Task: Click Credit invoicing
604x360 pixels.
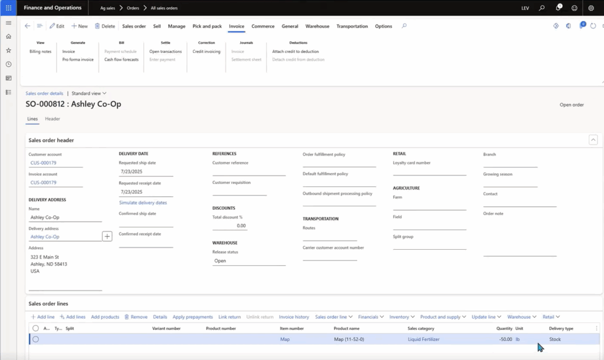Action: point(206,51)
